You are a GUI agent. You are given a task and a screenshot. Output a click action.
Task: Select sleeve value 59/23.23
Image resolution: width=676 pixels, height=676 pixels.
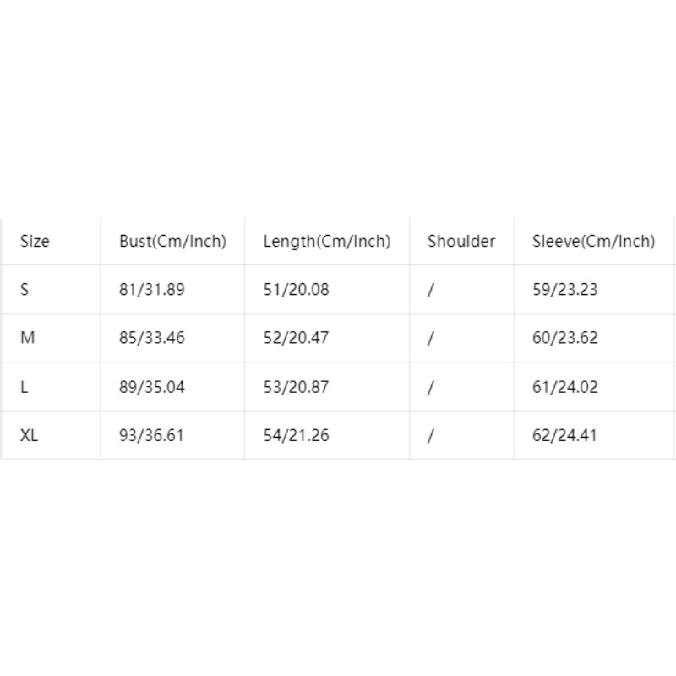tap(564, 289)
